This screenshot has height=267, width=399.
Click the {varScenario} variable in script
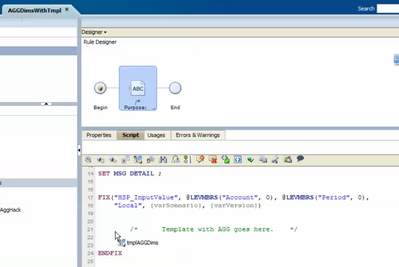[176, 206]
